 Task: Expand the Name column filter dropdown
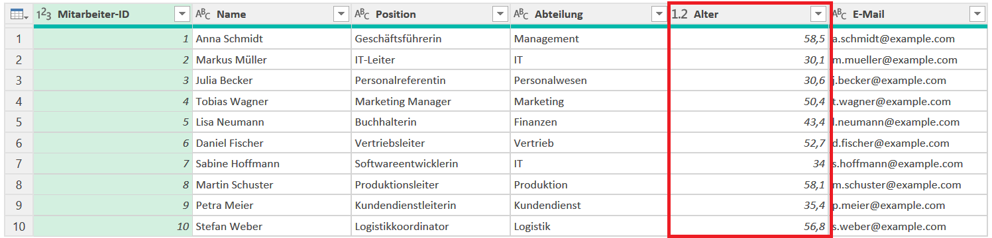point(341,14)
